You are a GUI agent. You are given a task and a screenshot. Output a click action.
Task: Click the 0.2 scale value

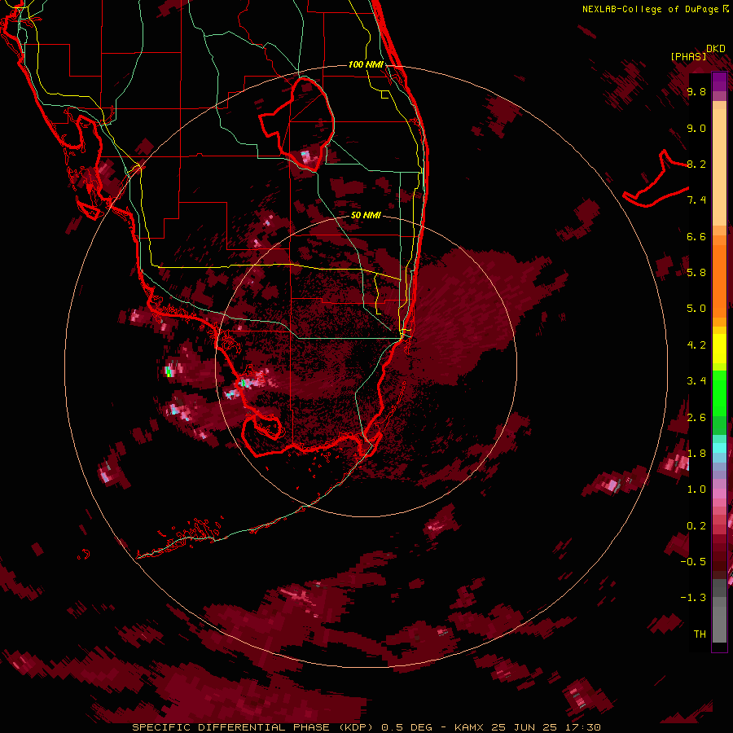coord(696,526)
